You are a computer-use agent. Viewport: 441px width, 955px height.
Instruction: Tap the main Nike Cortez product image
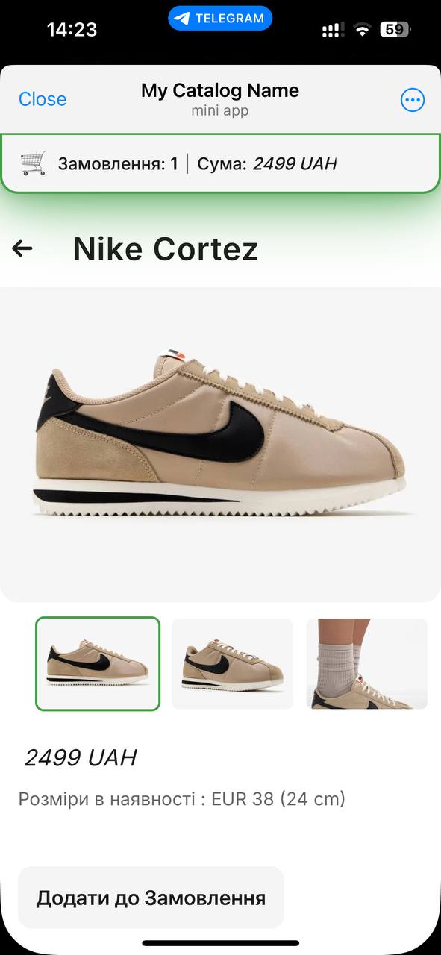coord(220,444)
